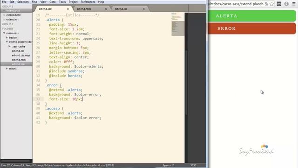Click line number 34 in gutter
The height and width of the screenshot is (168, 298).
38,85
